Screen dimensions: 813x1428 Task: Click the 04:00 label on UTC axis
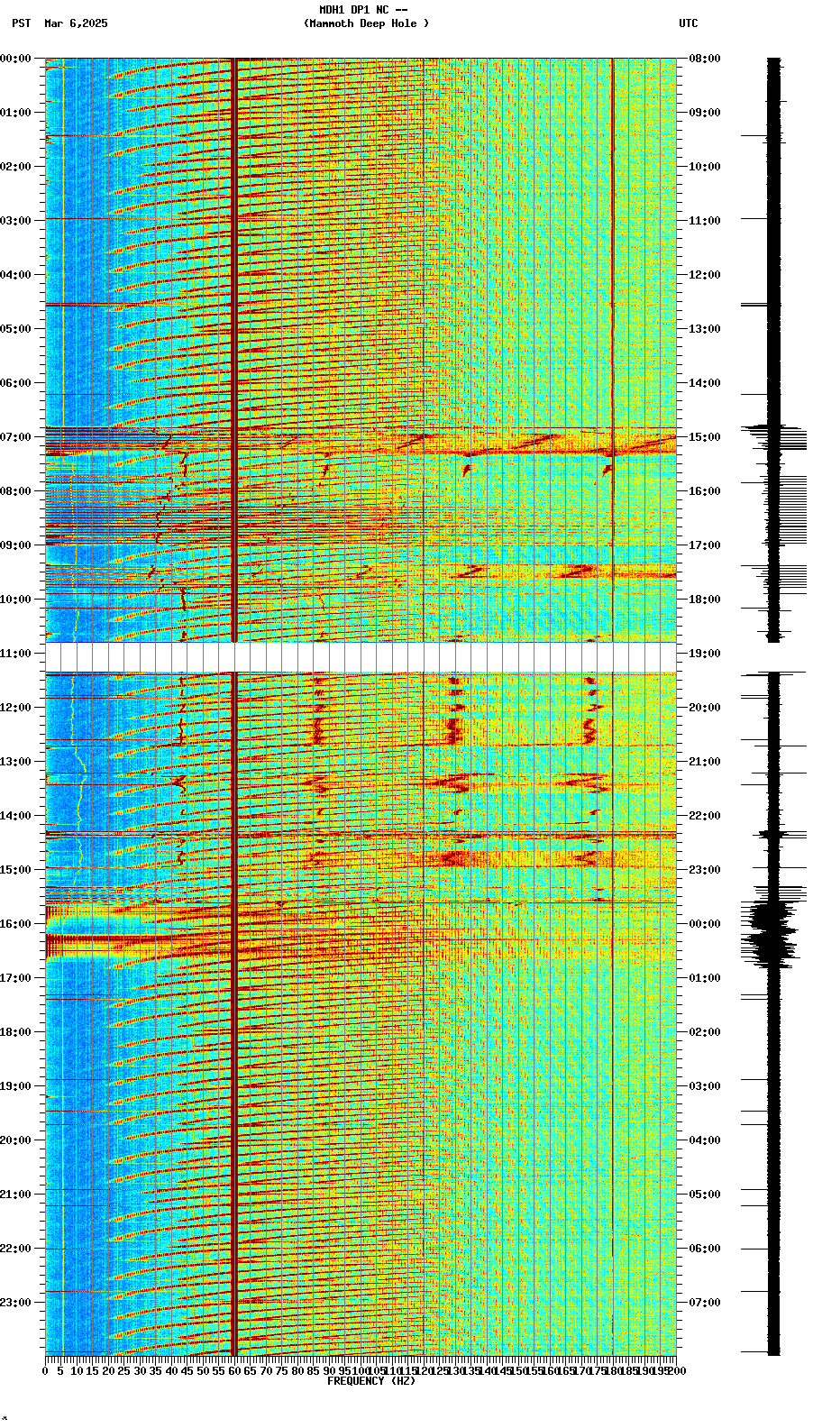coord(705,1140)
